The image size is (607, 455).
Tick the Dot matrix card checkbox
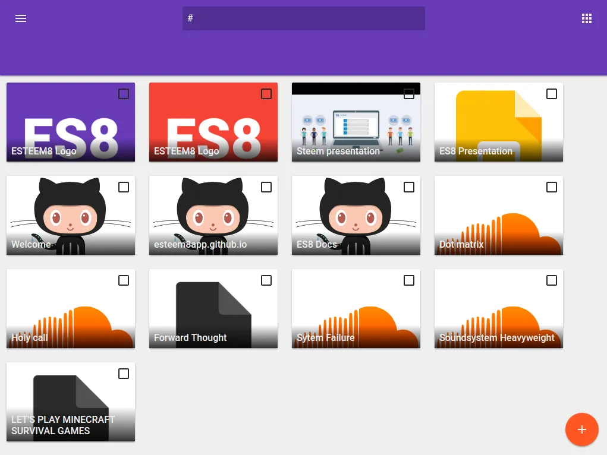[552, 187]
